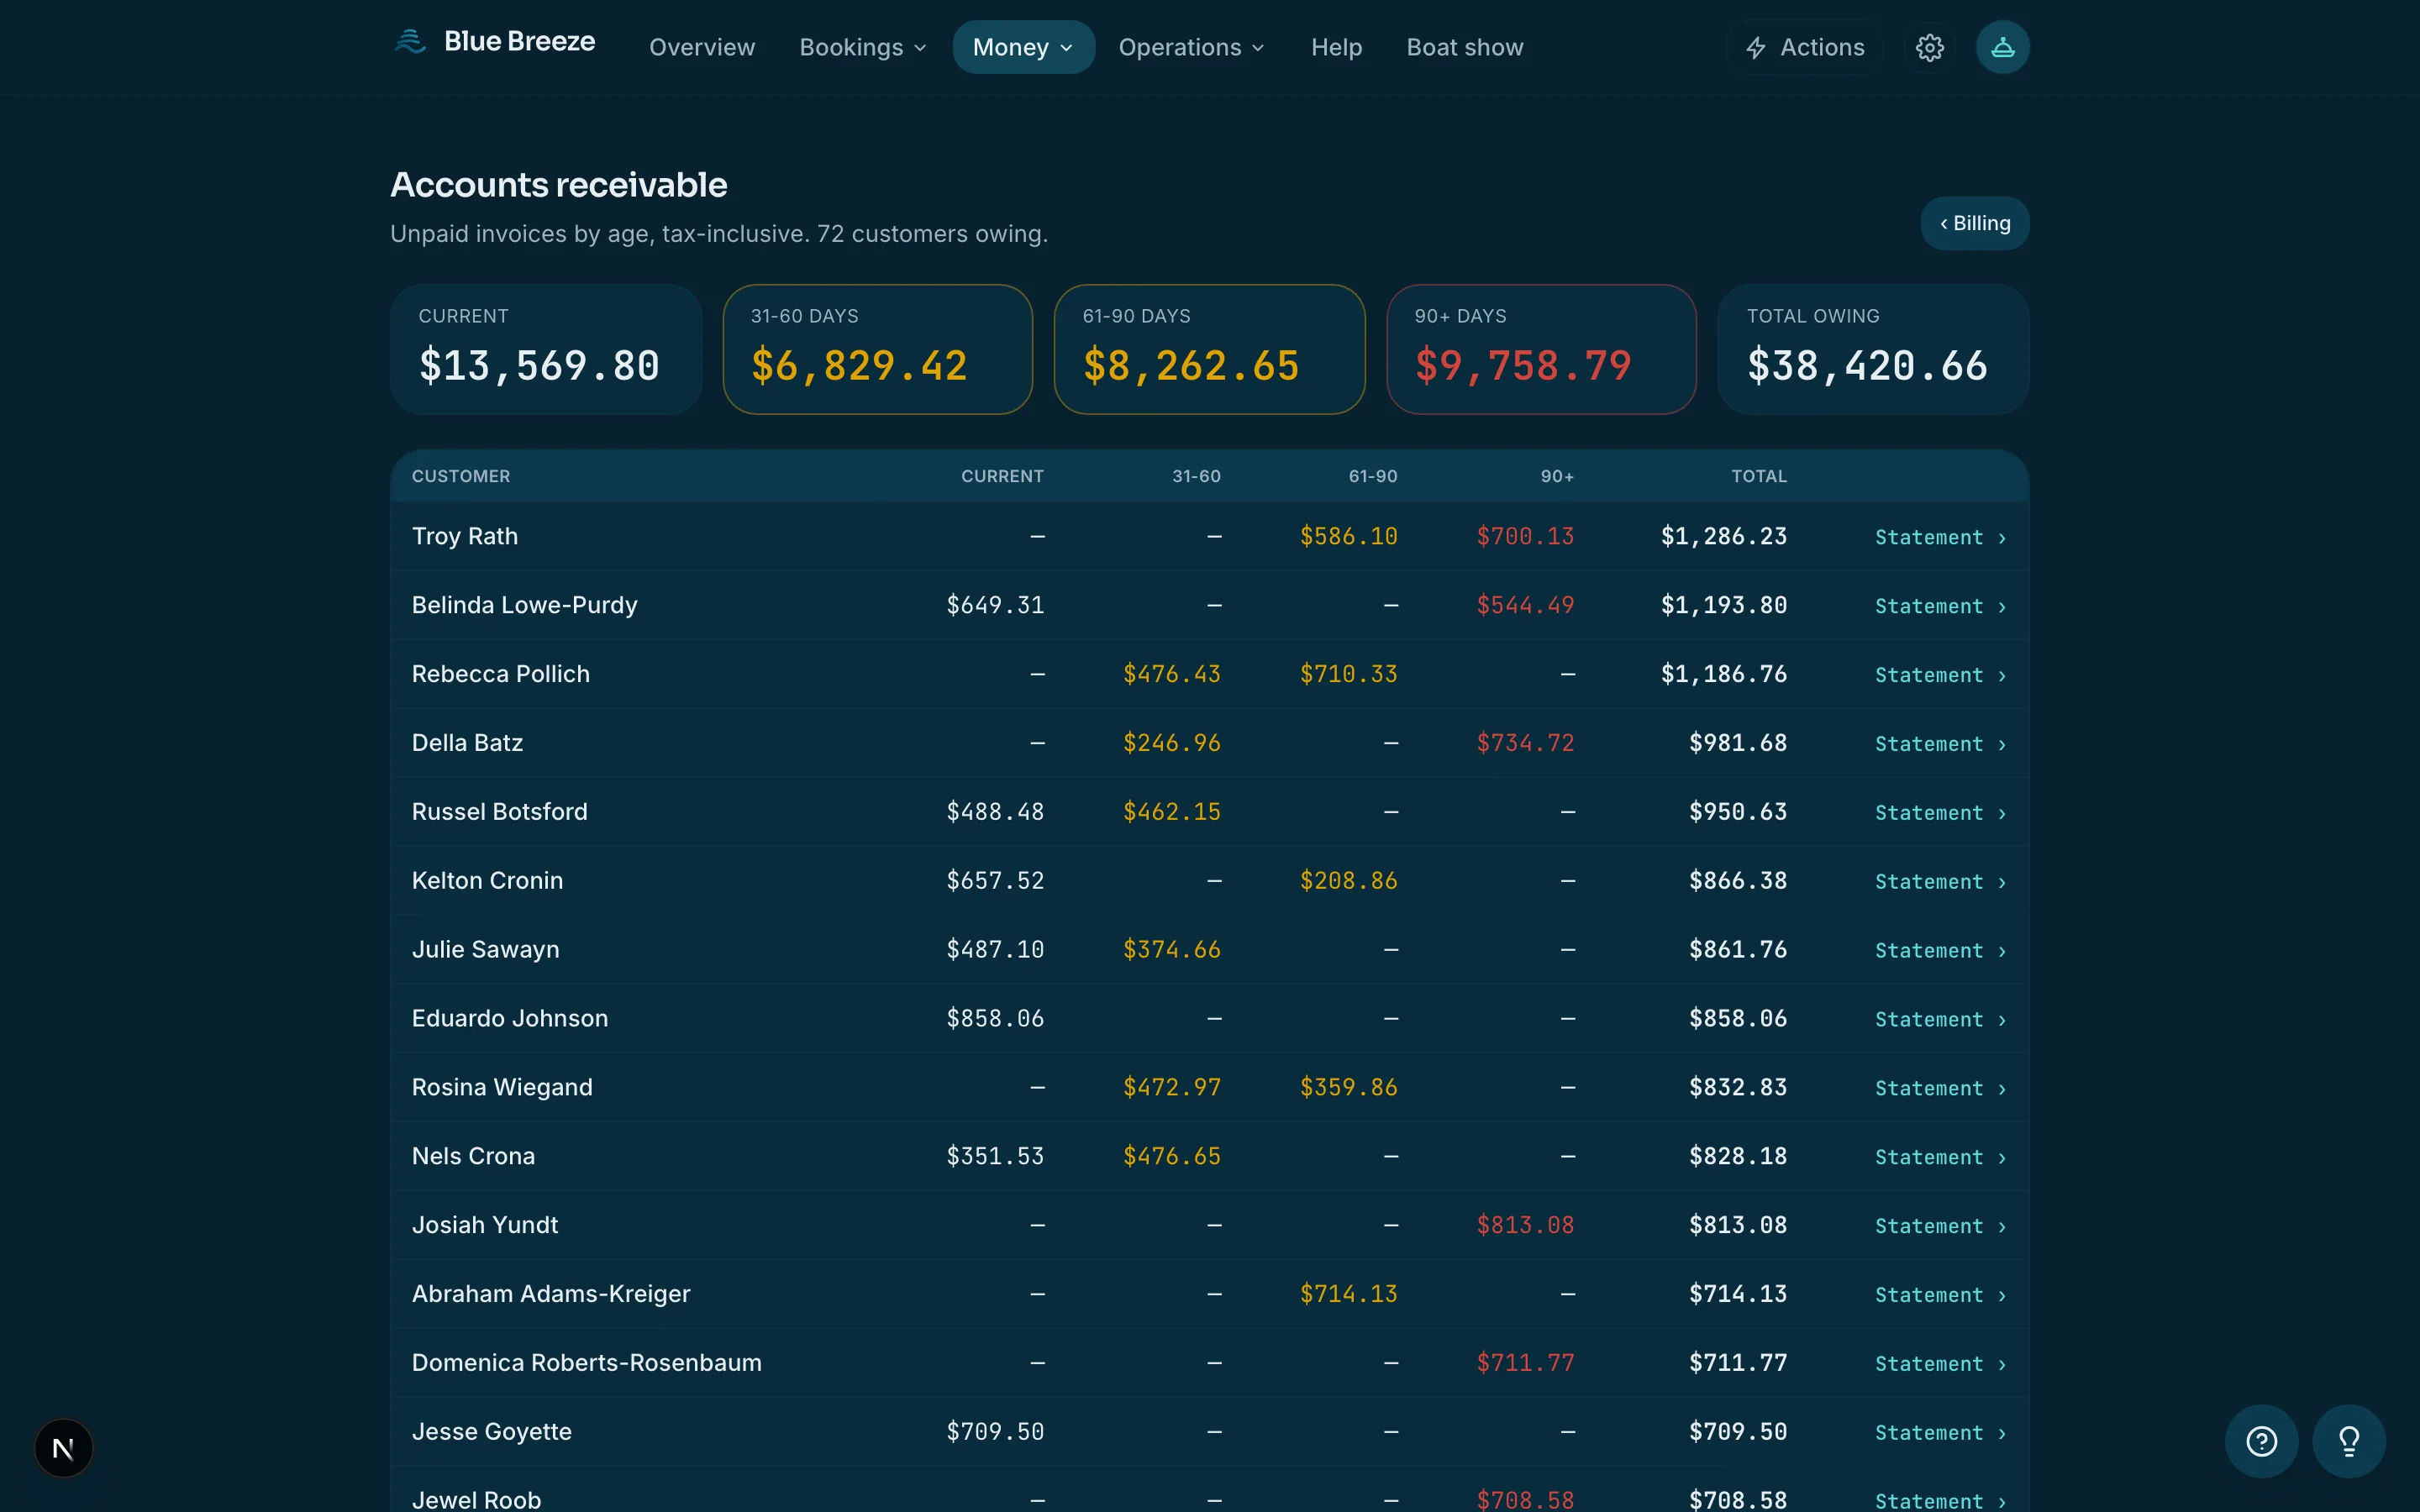Open the Boat show page
Image resolution: width=2420 pixels, height=1512 pixels.
(x=1464, y=47)
